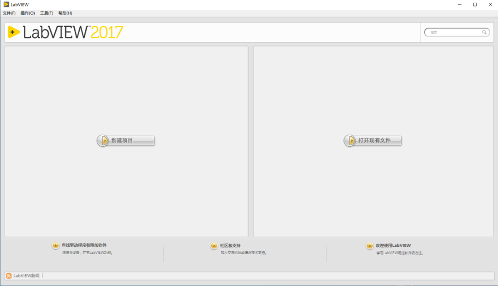Viewport: 498px width, 286px height.
Task: Click arrow icon on 创建项目 button
Action: coord(103,140)
